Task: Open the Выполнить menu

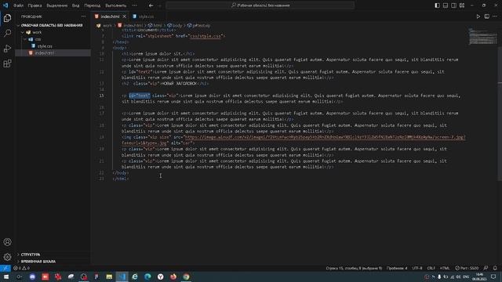Action: click(115, 5)
